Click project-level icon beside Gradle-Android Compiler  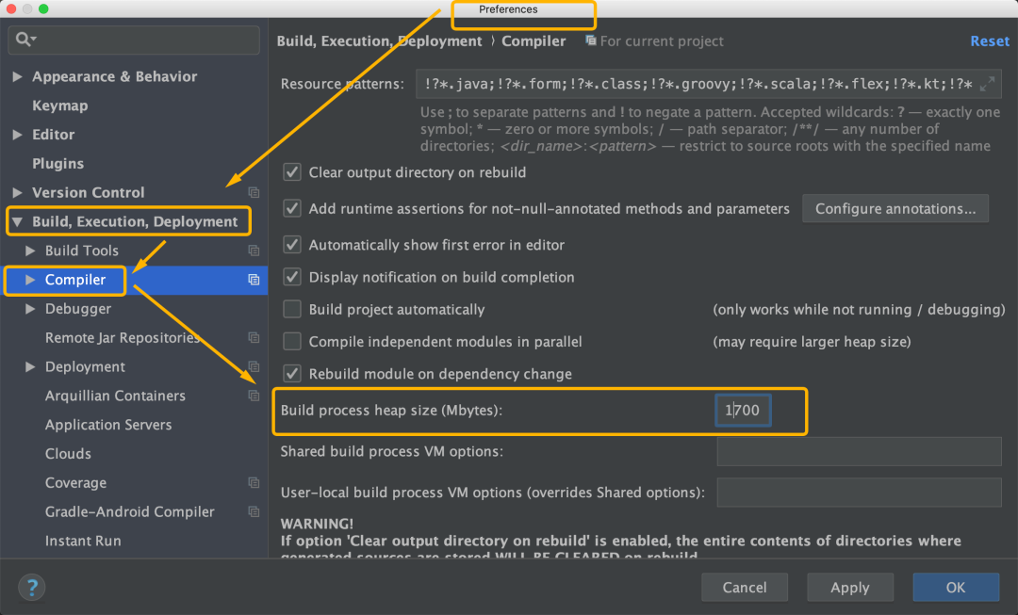click(254, 511)
